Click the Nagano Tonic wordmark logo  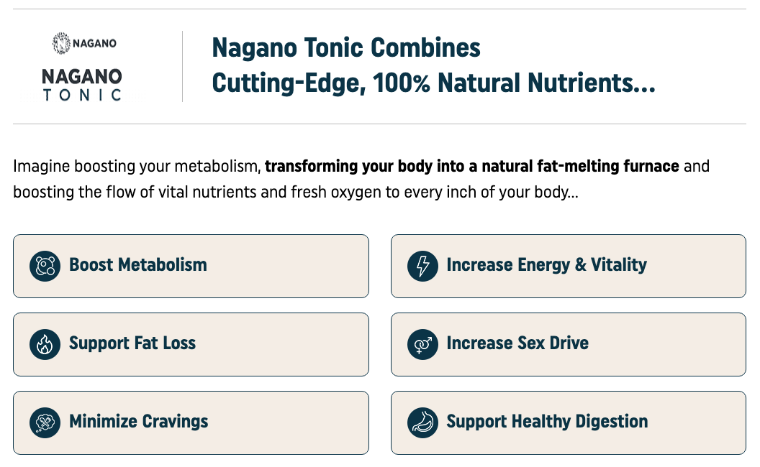pyautogui.click(x=82, y=85)
